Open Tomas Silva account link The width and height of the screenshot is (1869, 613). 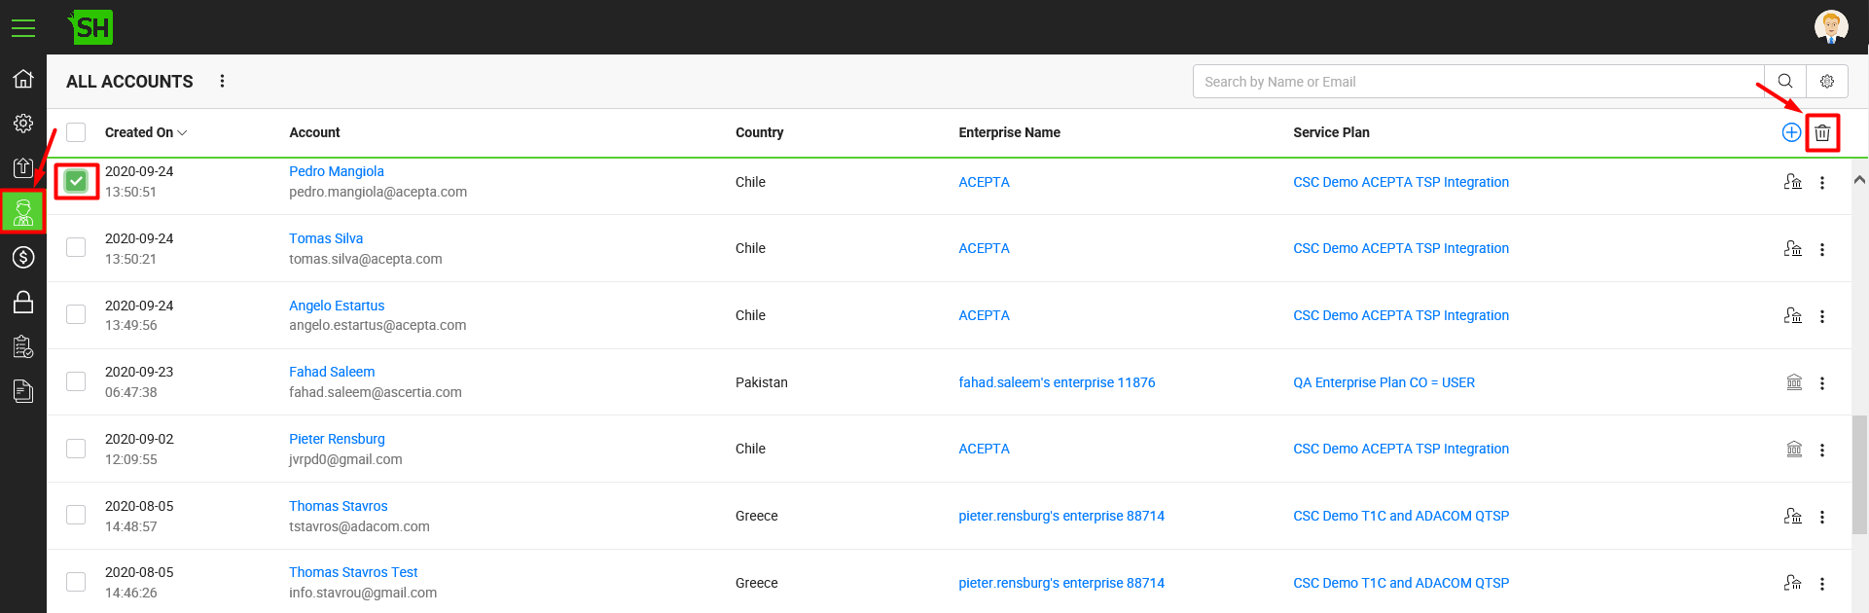[x=326, y=238]
